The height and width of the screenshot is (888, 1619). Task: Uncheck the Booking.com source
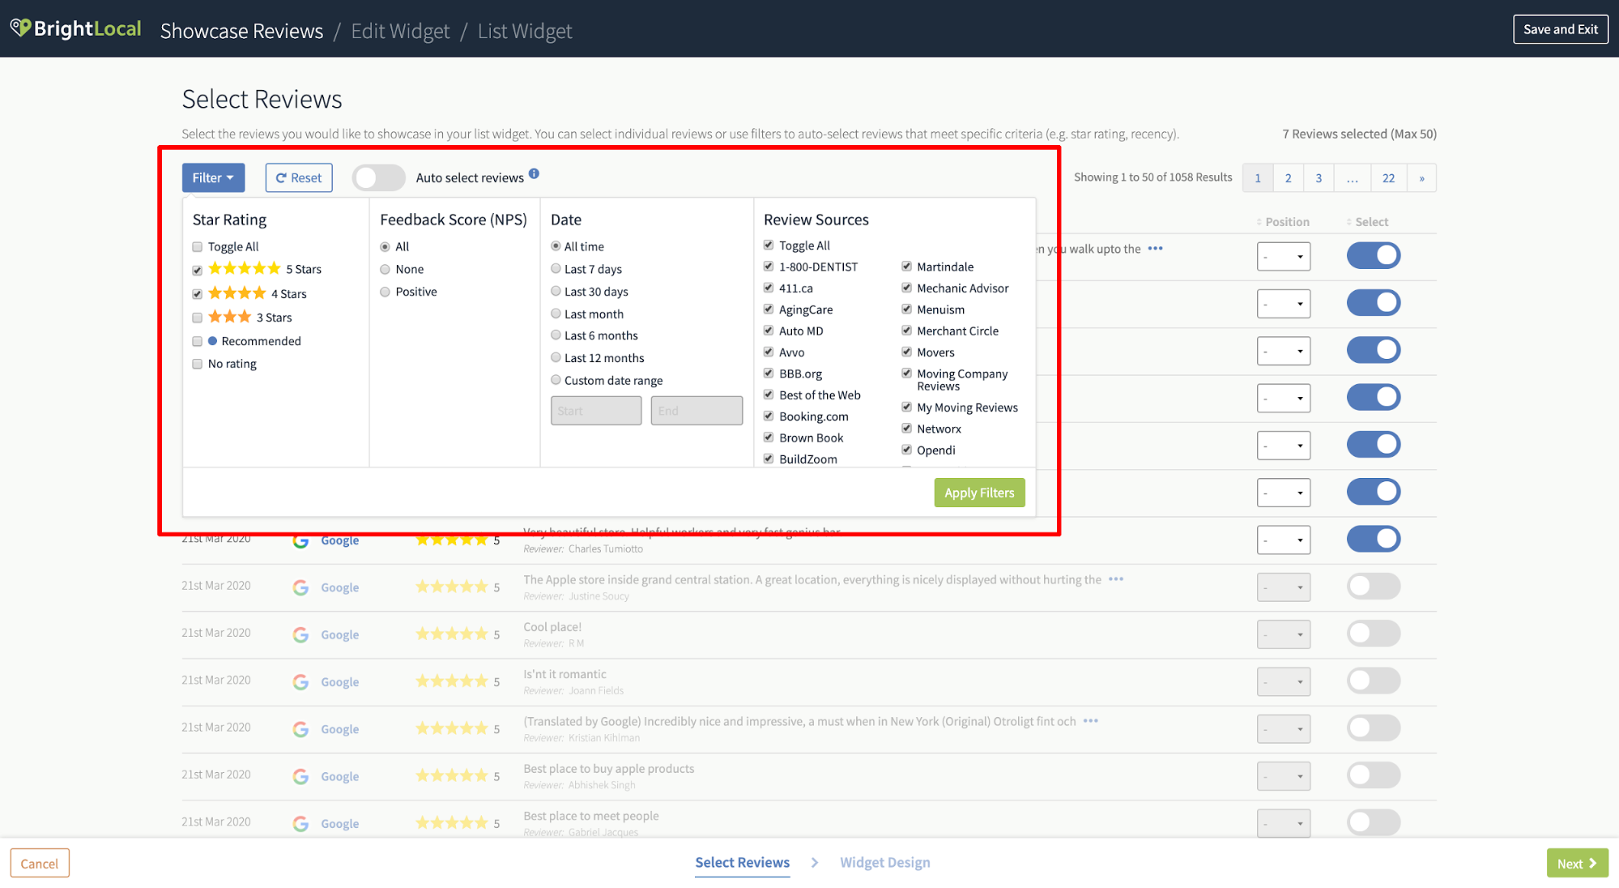[x=769, y=416]
